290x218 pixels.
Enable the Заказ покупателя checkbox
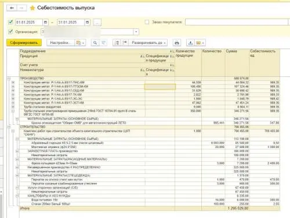[x=147, y=22]
